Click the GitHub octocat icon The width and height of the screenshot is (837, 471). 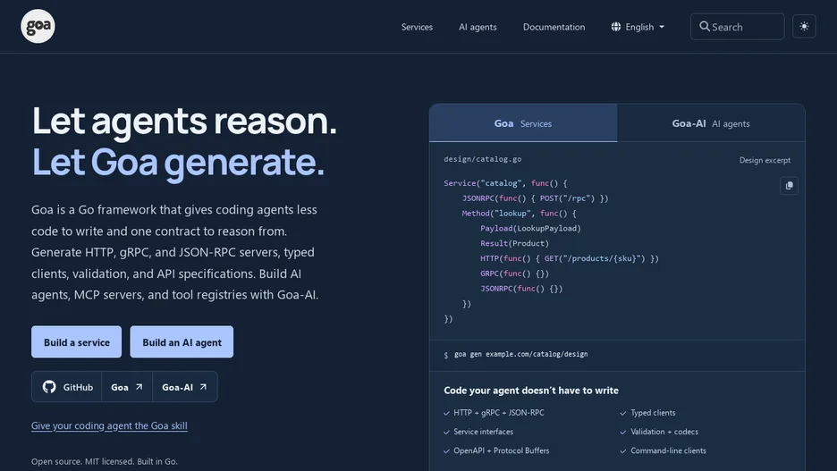pyautogui.click(x=49, y=387)
